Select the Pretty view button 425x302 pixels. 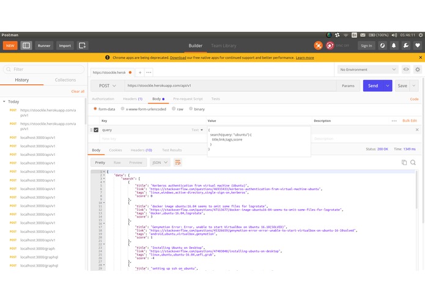pyautogui.click(x=100, y=163)
